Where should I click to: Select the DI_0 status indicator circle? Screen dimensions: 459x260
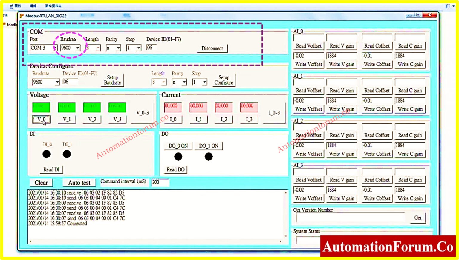coord(47,154)
